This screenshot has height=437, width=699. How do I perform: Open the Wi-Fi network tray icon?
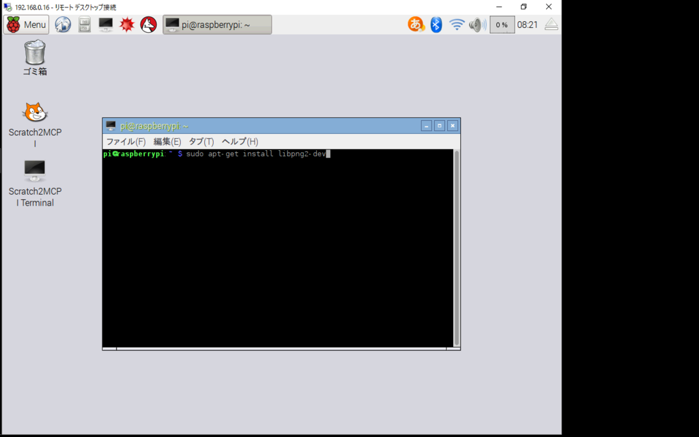457,25
